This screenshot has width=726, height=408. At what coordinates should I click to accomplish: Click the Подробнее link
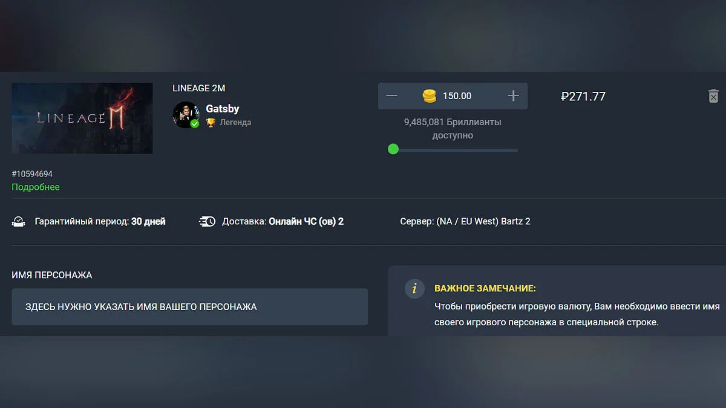36,187
